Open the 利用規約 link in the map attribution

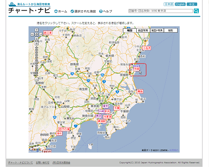click(x=174, y=150)
